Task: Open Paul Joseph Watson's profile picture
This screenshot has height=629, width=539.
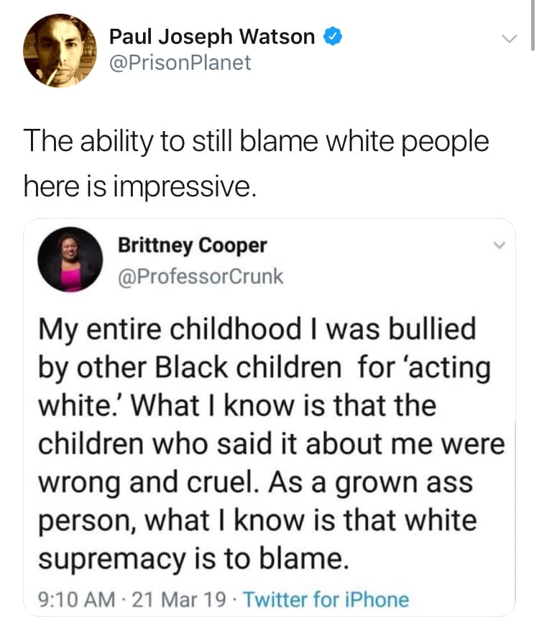Action: tap(60, 50)
